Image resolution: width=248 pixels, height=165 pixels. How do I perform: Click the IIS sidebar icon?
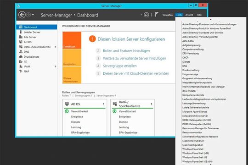pyautogui.click(x=21, y=61)
